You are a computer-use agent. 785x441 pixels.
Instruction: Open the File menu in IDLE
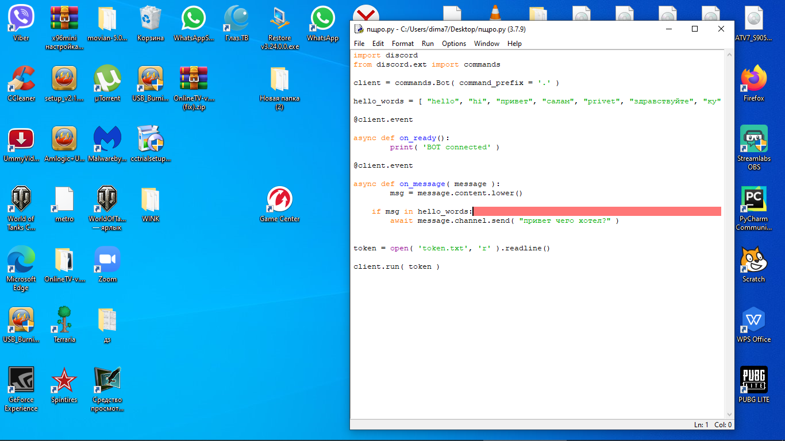[359, 44]
